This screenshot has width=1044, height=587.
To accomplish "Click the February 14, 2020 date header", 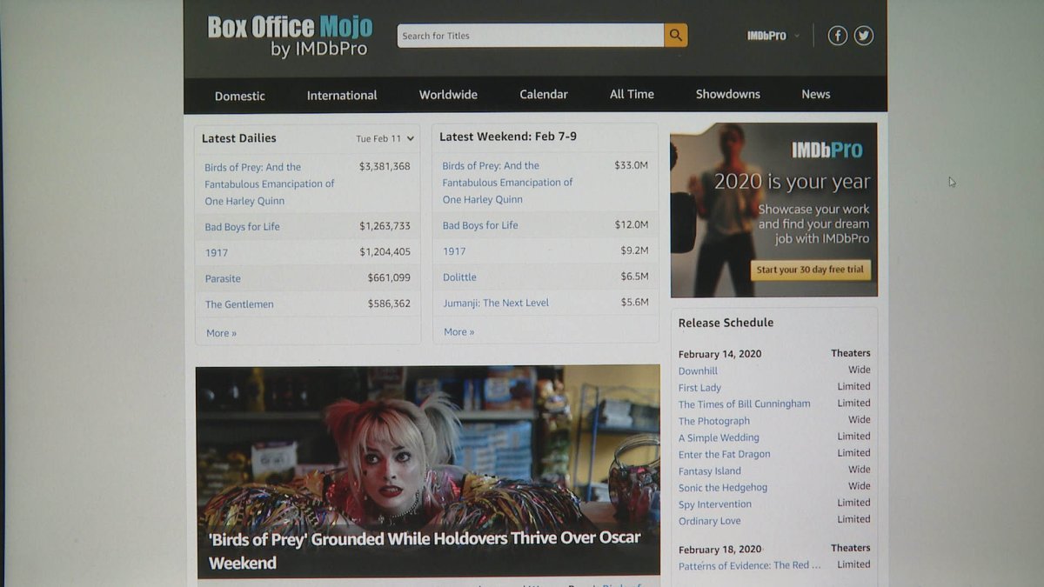I will tap(719, 354).
